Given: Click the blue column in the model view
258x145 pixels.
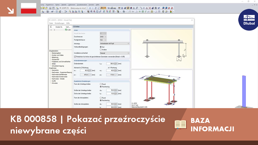Looking at the screenshot, I should (244, 91).
